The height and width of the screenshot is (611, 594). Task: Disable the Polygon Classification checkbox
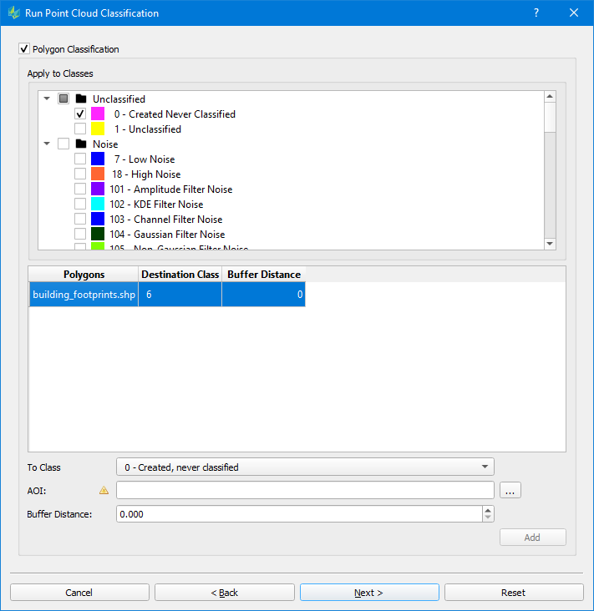click(x=24, y=49)
